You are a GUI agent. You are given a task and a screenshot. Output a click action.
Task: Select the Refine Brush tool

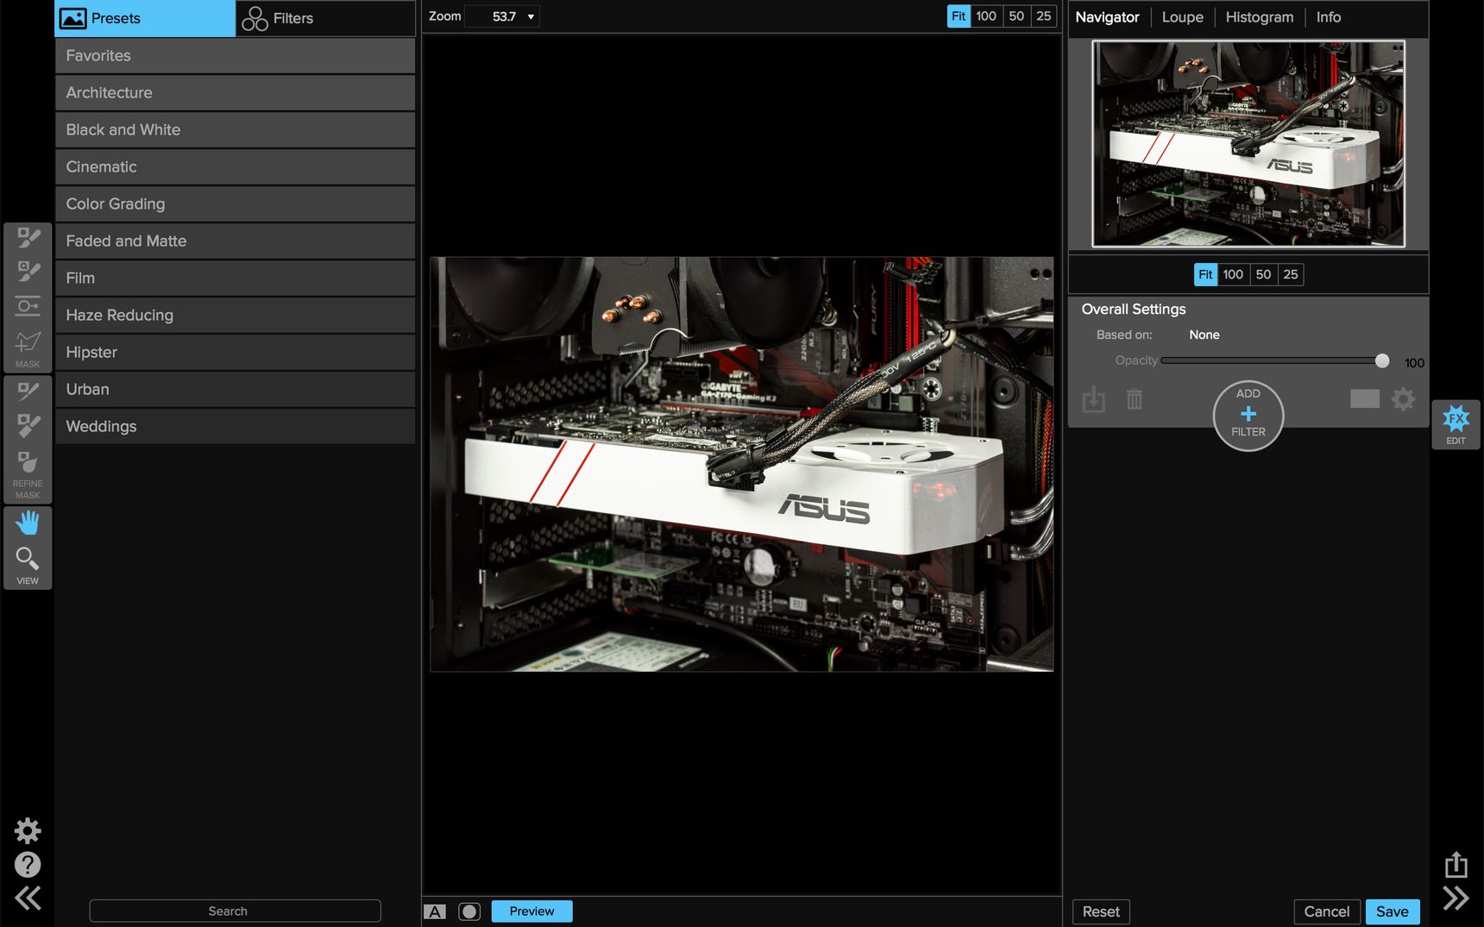tap(28, 391)
